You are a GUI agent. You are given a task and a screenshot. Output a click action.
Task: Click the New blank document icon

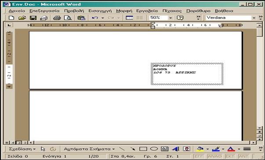(x=11, y=18)
